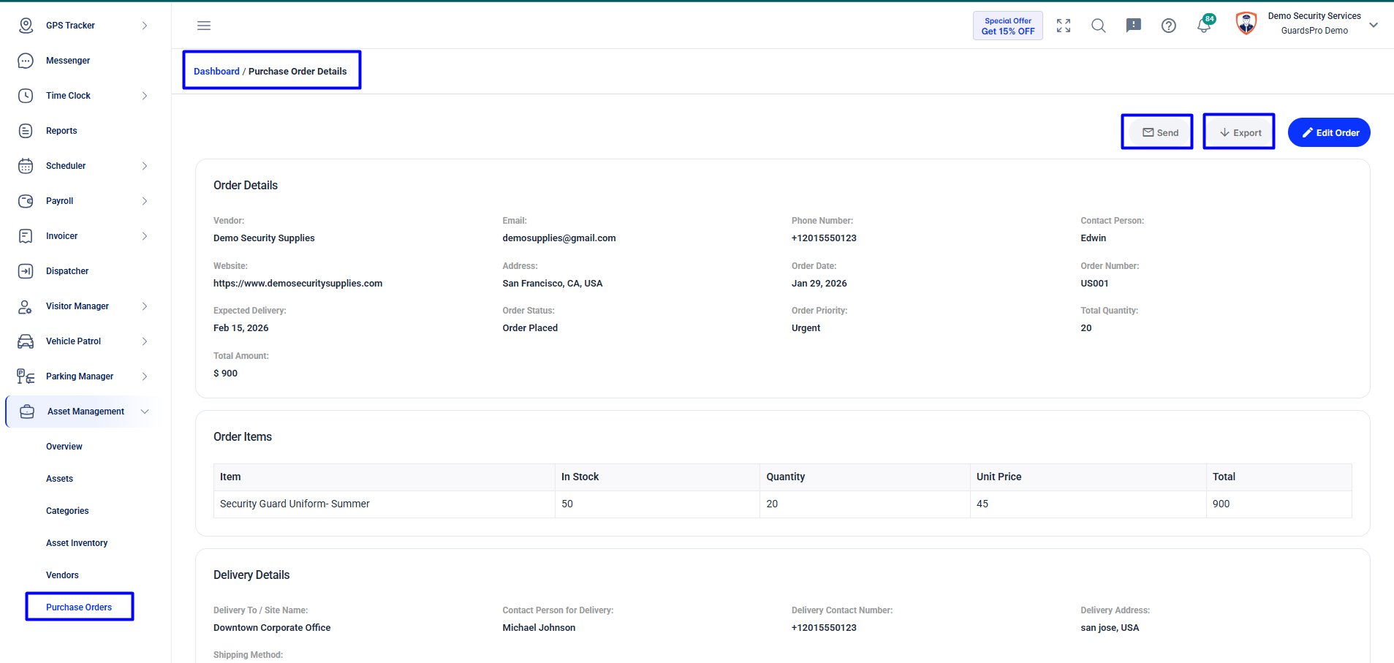Viewport: 1394px width, 663px height.
Task: Open Asset Inventory submenu item
Action: pyautogui.click(x=77, y=543)
